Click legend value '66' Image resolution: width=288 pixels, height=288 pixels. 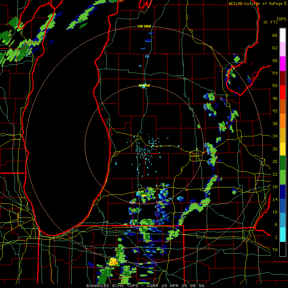tap(275, 35)
